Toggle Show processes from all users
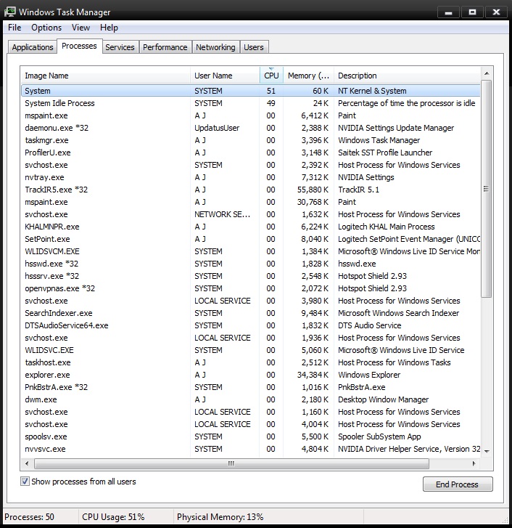Viewport: 512px width, 528px height. click(25, 482)
